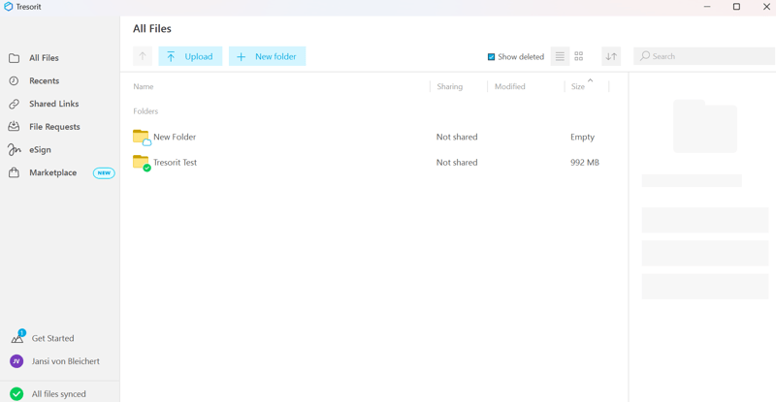
Task: Click the JV profile avatar
Action: click(16, 361)
